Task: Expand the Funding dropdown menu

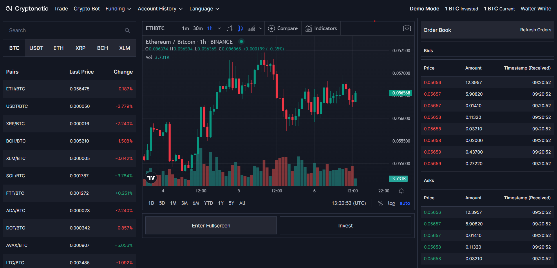Action: pyautogui.click(x=118, y=9)
